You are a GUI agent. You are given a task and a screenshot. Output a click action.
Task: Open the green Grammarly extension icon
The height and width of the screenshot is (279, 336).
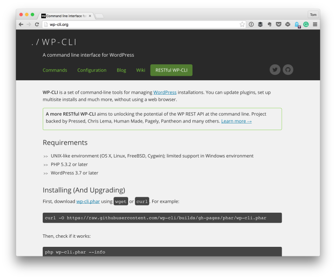click(306, 24)
